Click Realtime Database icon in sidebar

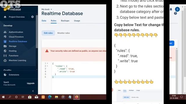point(5,41)
